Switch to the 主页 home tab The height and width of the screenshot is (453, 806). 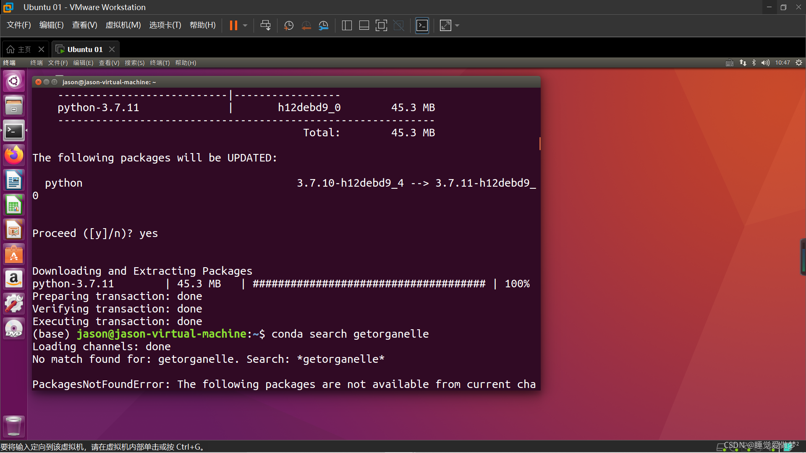(x=20, y=49)
